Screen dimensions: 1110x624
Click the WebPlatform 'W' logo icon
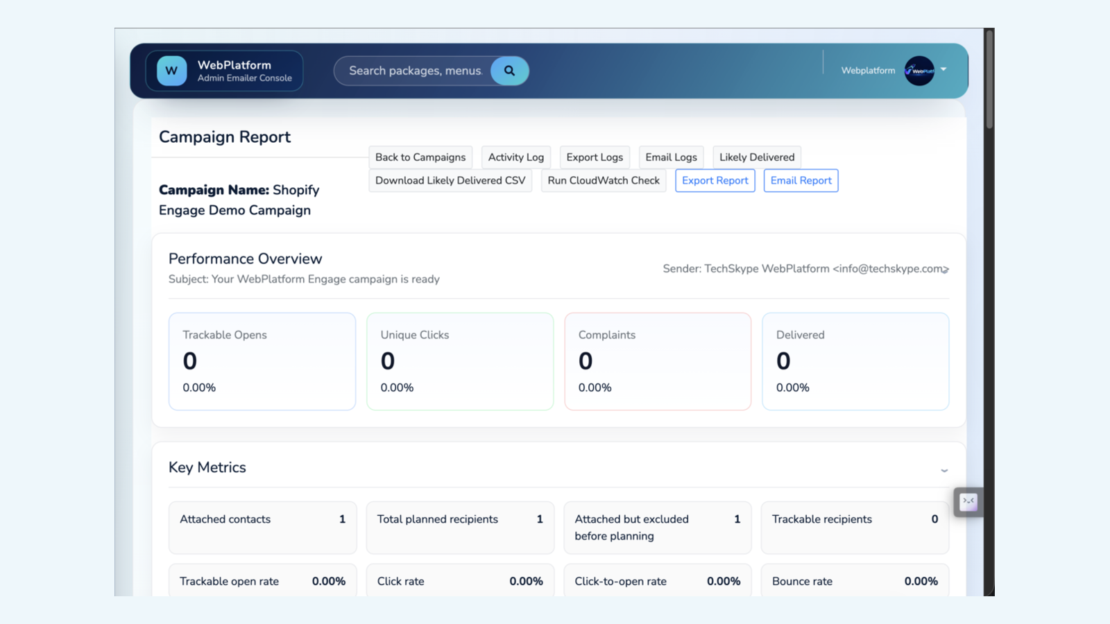coord(171,71)
